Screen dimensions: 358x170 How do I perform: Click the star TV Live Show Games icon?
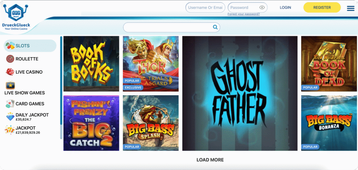tap(10, 85)
